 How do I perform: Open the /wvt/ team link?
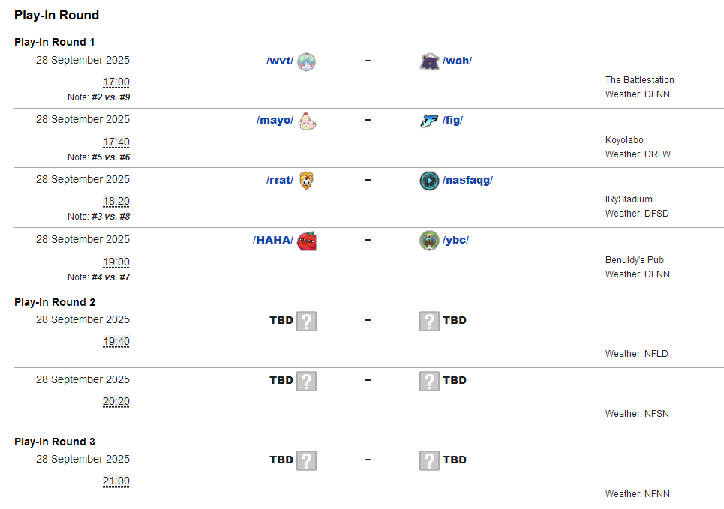(279, 61)
